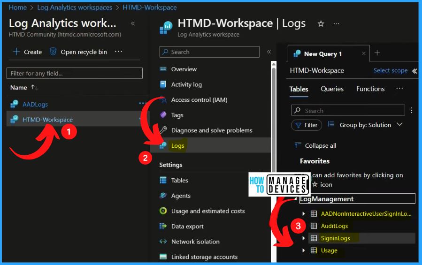
Task: Expand the Usage table
Action: 303,250
